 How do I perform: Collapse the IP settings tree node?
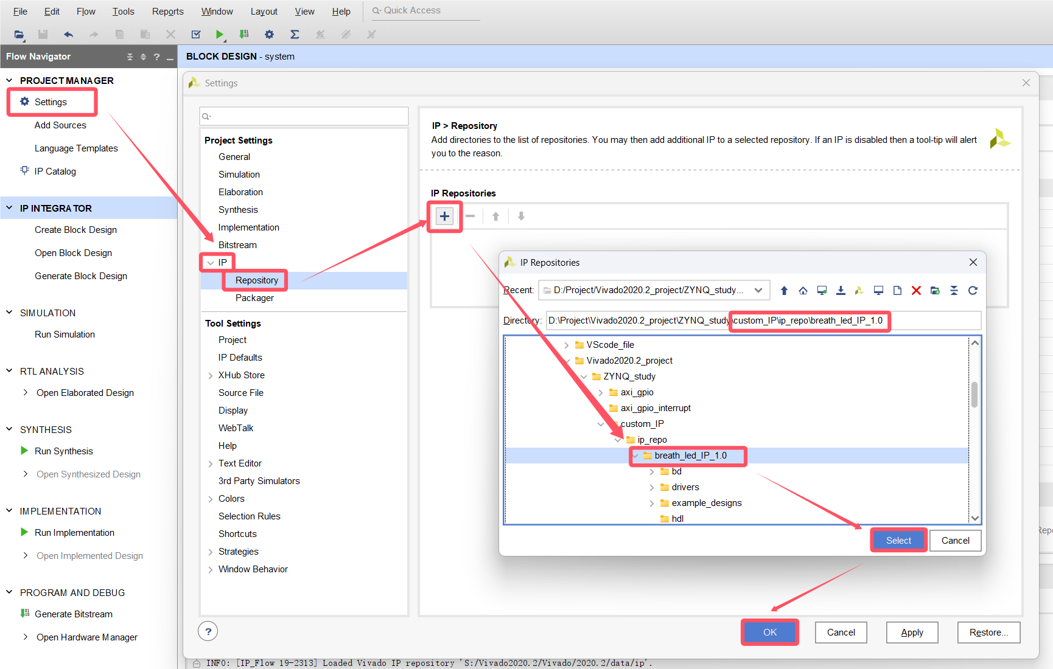(211, 263)
